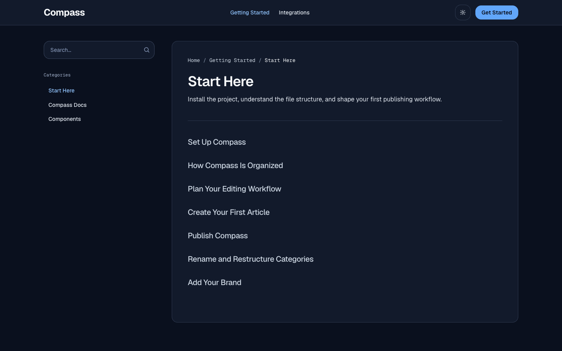The height and width of the screenshot is (351, 562).
Task: Open the Compass logo home link
Action: tap(64, 12)
